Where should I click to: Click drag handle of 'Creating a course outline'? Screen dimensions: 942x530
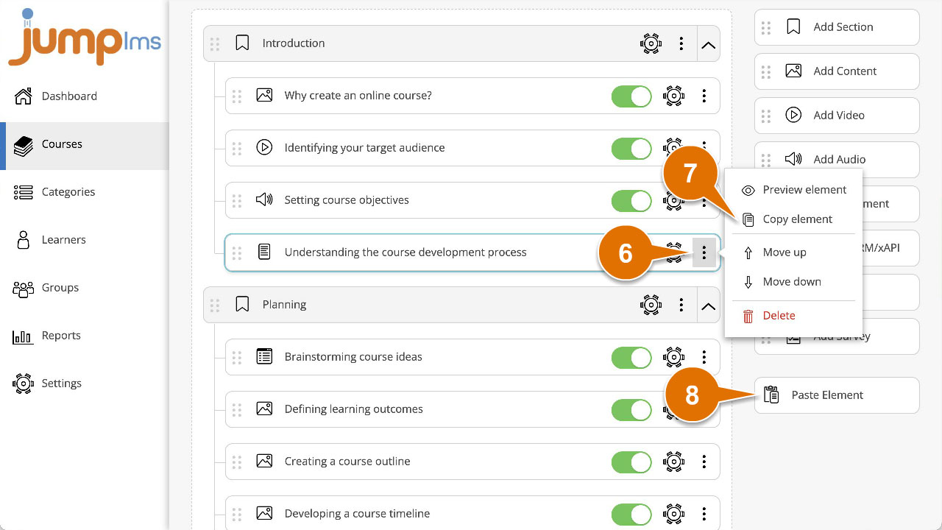[x=237, y=462]
